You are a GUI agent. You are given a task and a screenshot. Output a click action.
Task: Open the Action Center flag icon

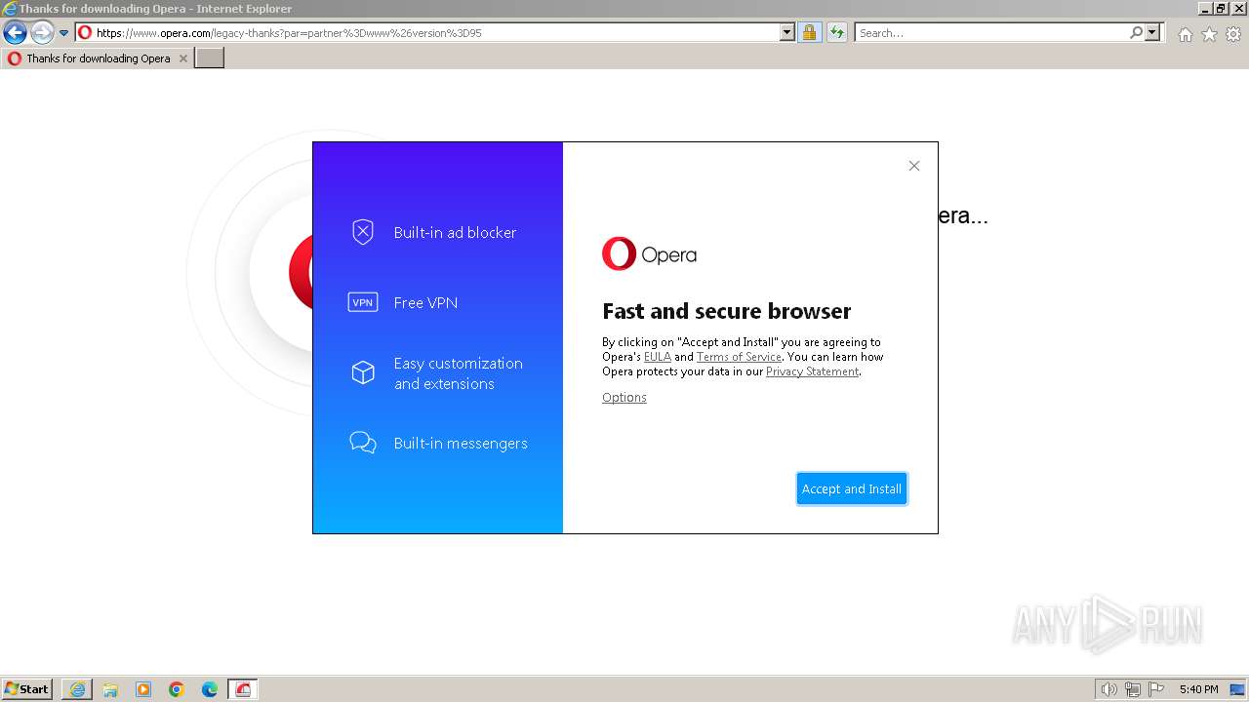(1156, 689)
